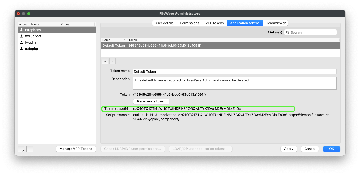Add a new token with the plus icon
This screenshot has width=360, height=175.
105,61
